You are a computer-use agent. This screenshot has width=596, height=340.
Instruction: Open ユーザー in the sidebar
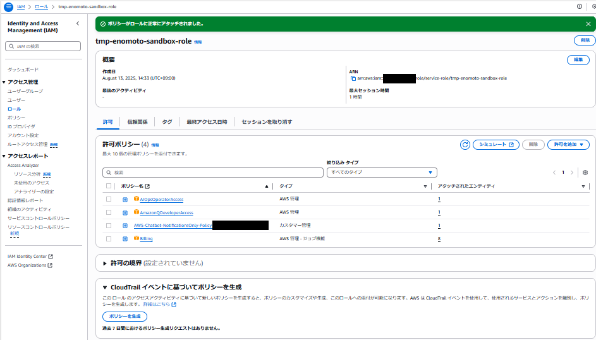[x=16, y=100]
